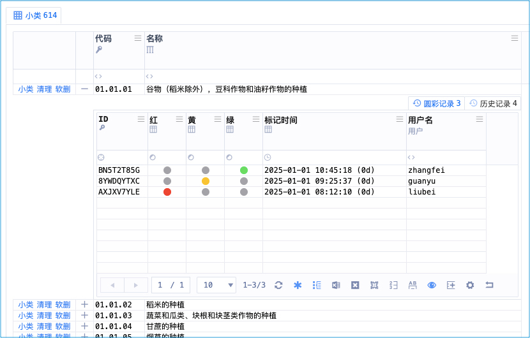The height and width of the screenshot is (338, 530).
Task: Open table settings gear icon
Action: (470, 285)
